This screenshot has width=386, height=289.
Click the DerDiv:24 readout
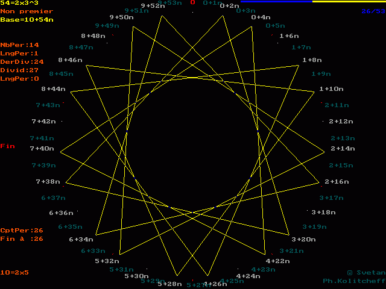coord(22,62)
